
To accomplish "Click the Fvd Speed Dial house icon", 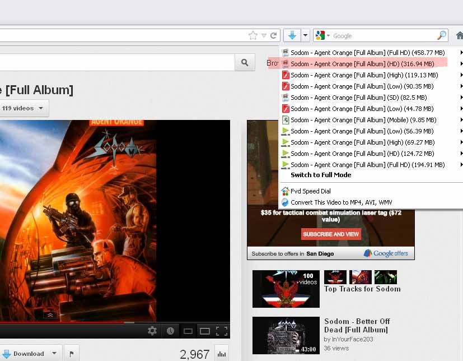I will (285, 191).
